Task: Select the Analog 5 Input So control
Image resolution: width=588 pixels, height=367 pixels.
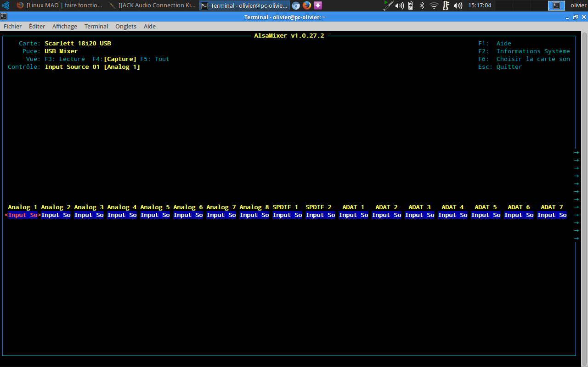Action: point(155,215)
